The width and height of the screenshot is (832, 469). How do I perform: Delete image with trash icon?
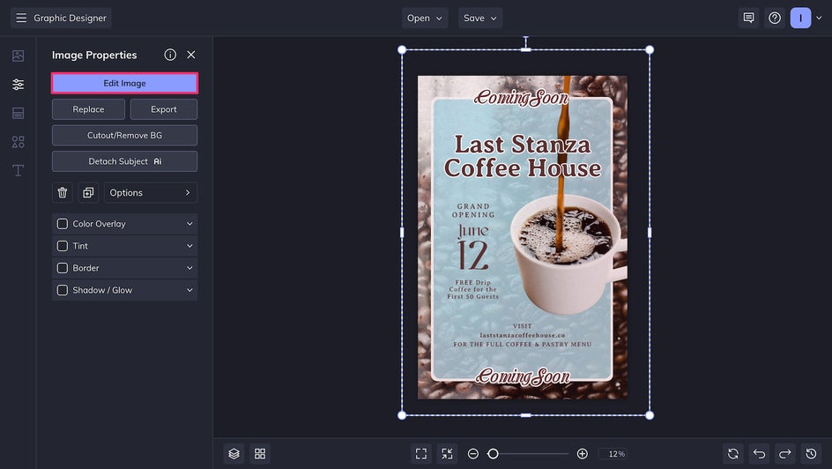click(62, 192)
